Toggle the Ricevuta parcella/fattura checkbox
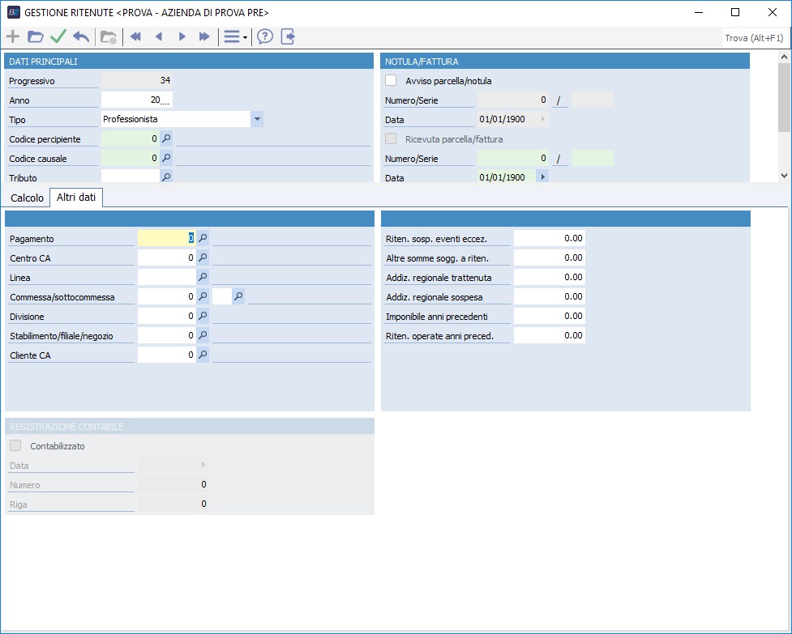Viewport: 792px width, 634px height. tap(391, 139)
